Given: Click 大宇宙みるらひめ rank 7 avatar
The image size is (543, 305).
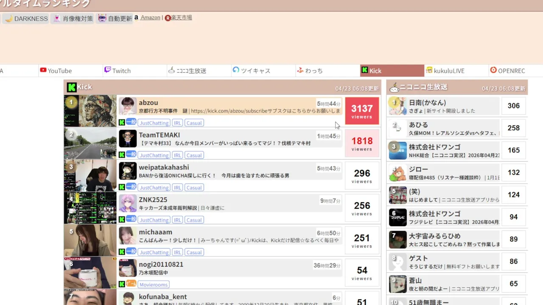Looking at the screenshot, I should point(398,240).
